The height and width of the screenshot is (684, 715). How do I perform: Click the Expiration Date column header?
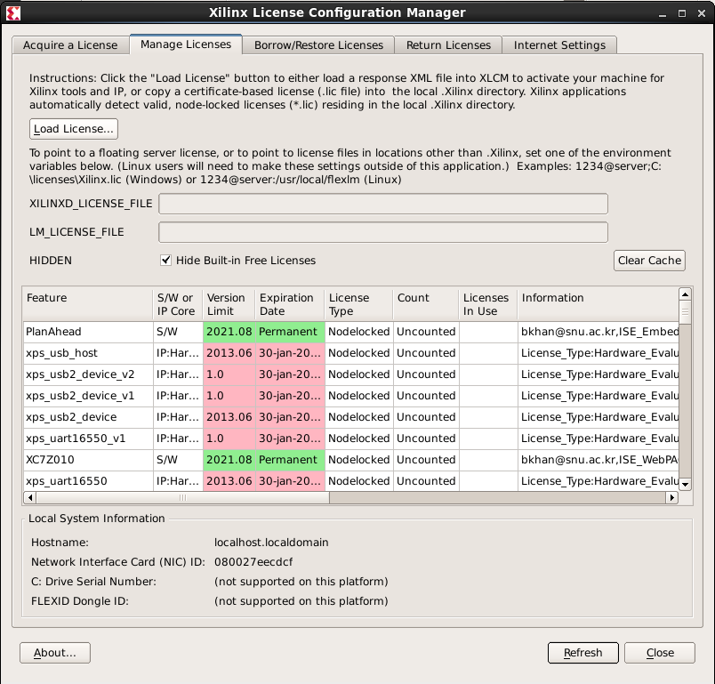point(285,305)
